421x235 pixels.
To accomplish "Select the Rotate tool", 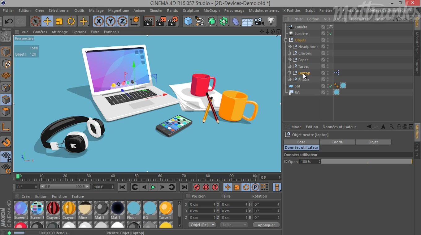I will point(71,21).
